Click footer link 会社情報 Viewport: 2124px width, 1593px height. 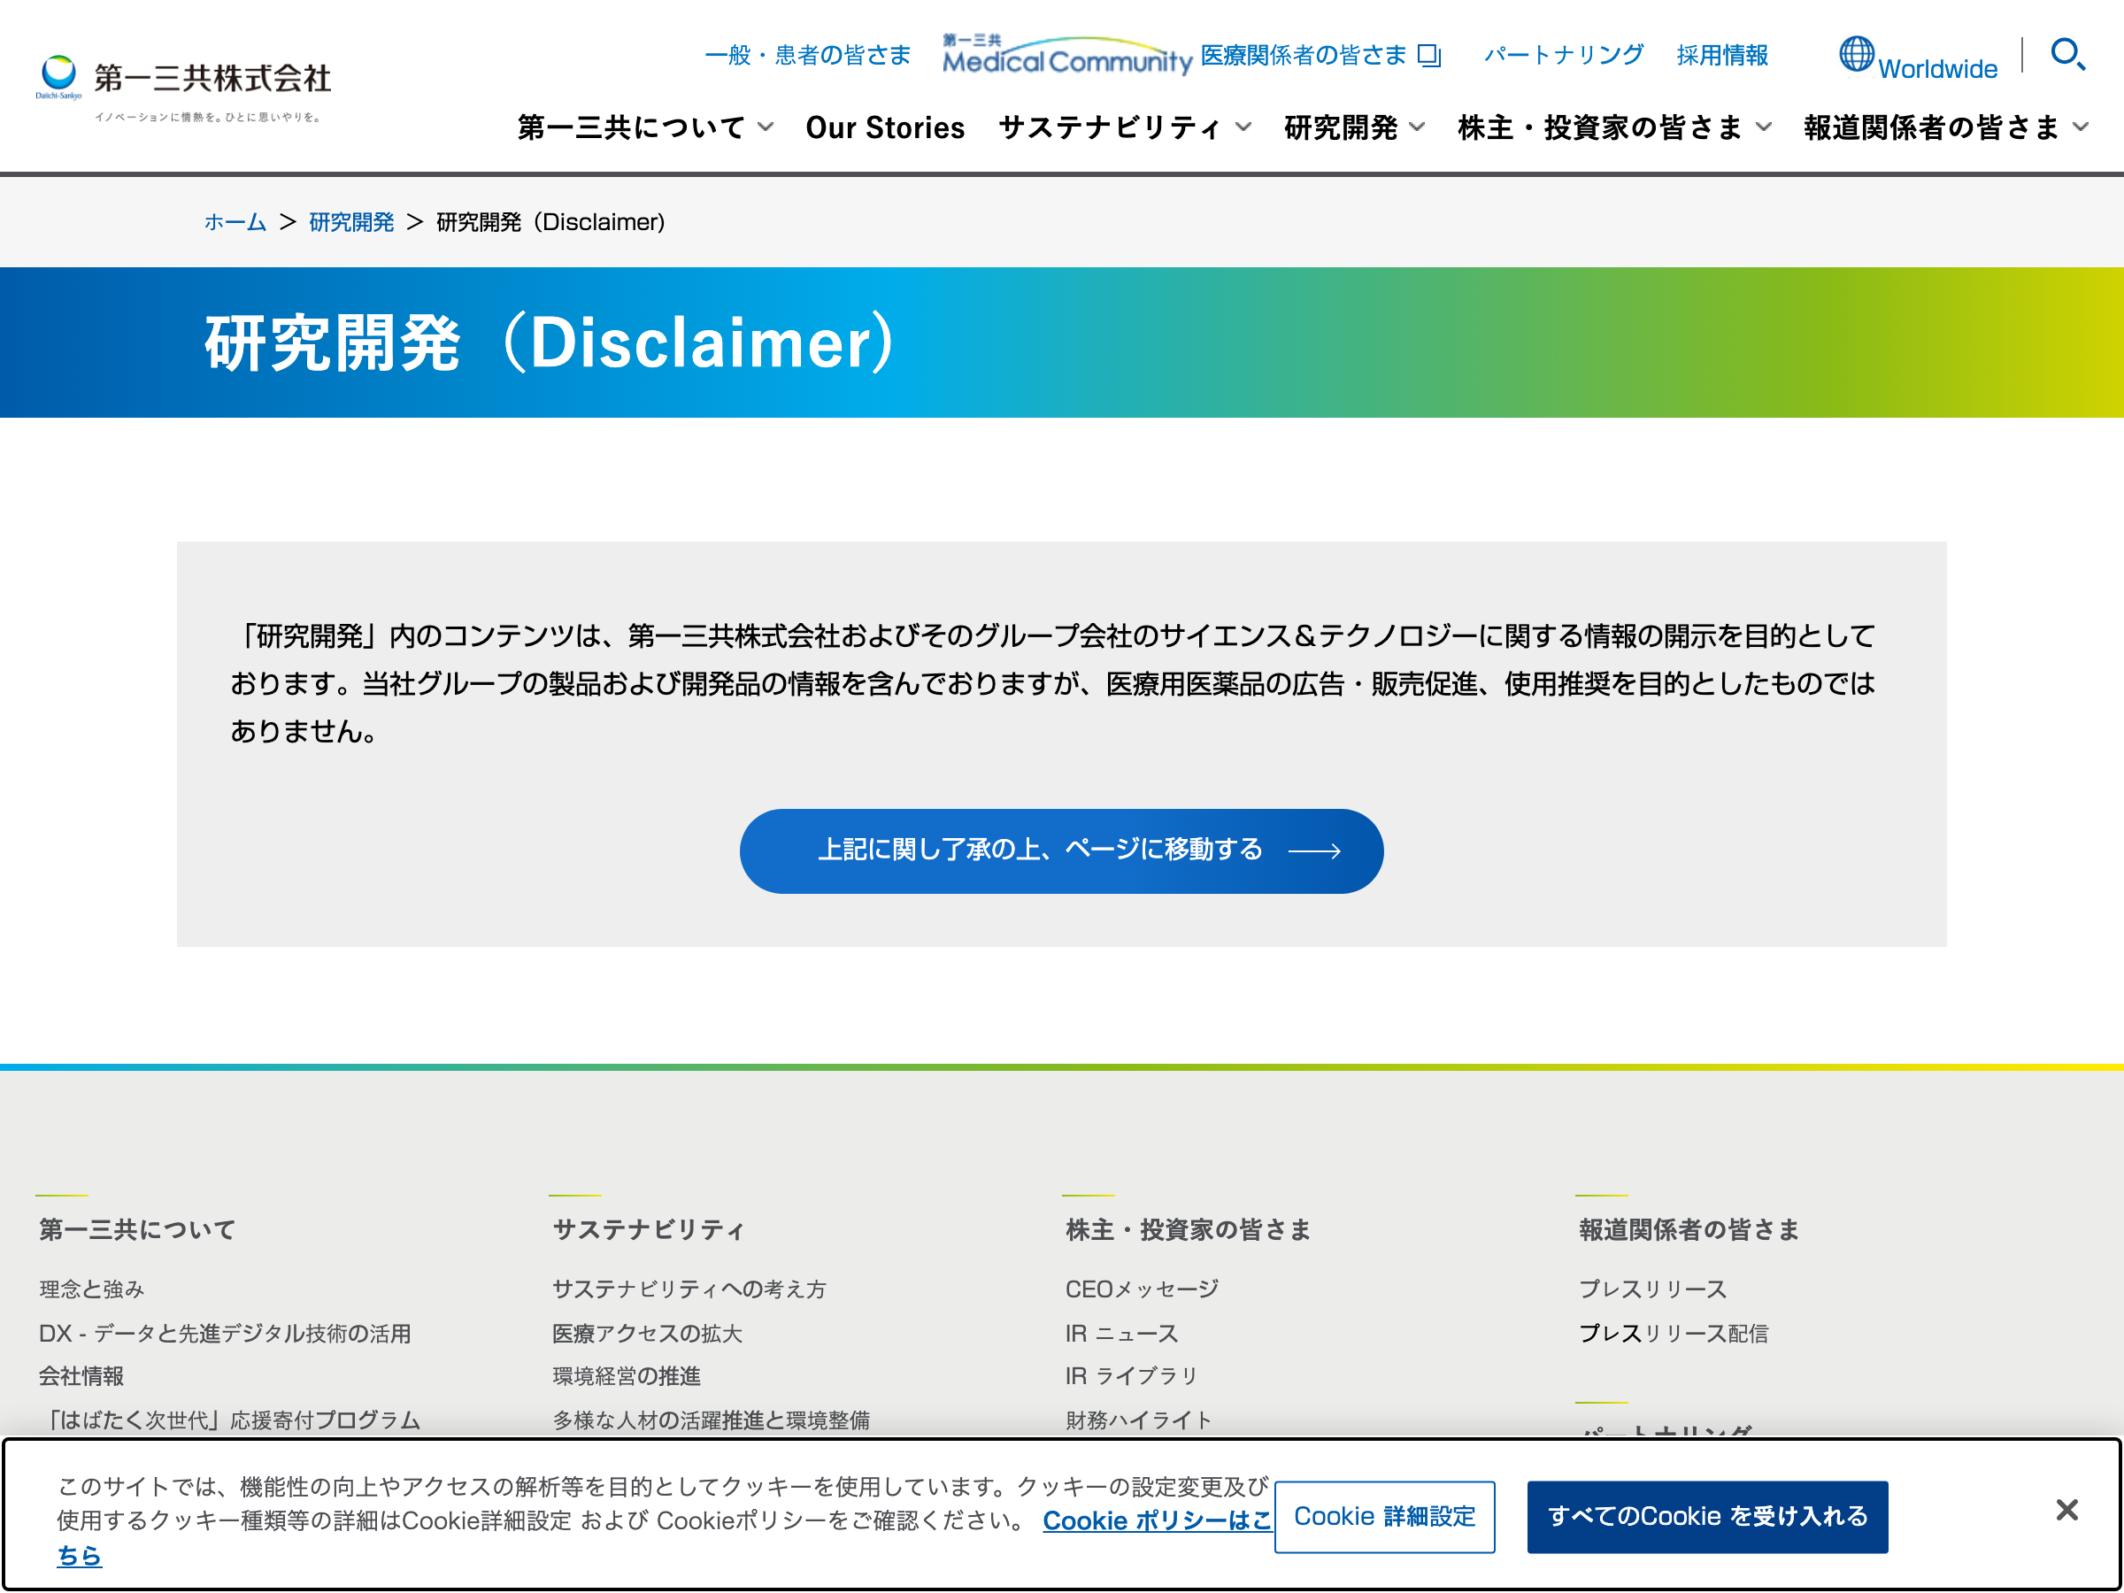[x=81, y=1376]
